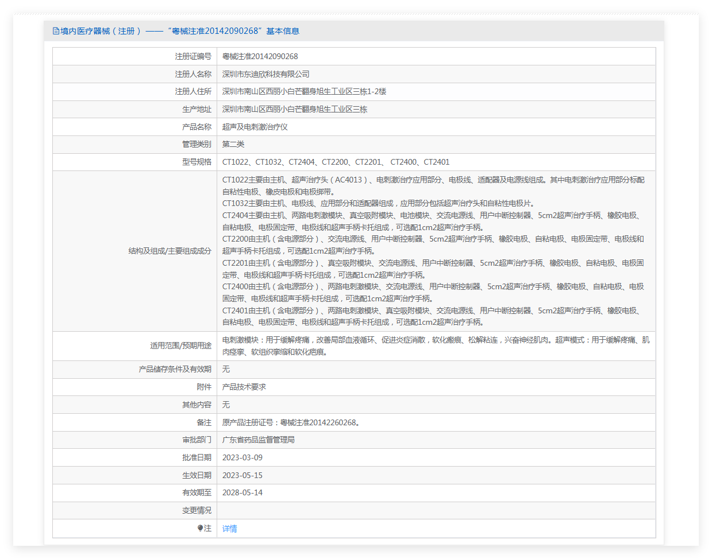Click the 结构及组成/主要组成成分 label
Screen dimensions: 712x559
pos(170,251)
